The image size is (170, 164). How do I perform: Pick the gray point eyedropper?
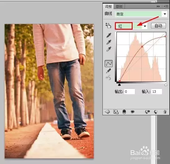(109, 42)
